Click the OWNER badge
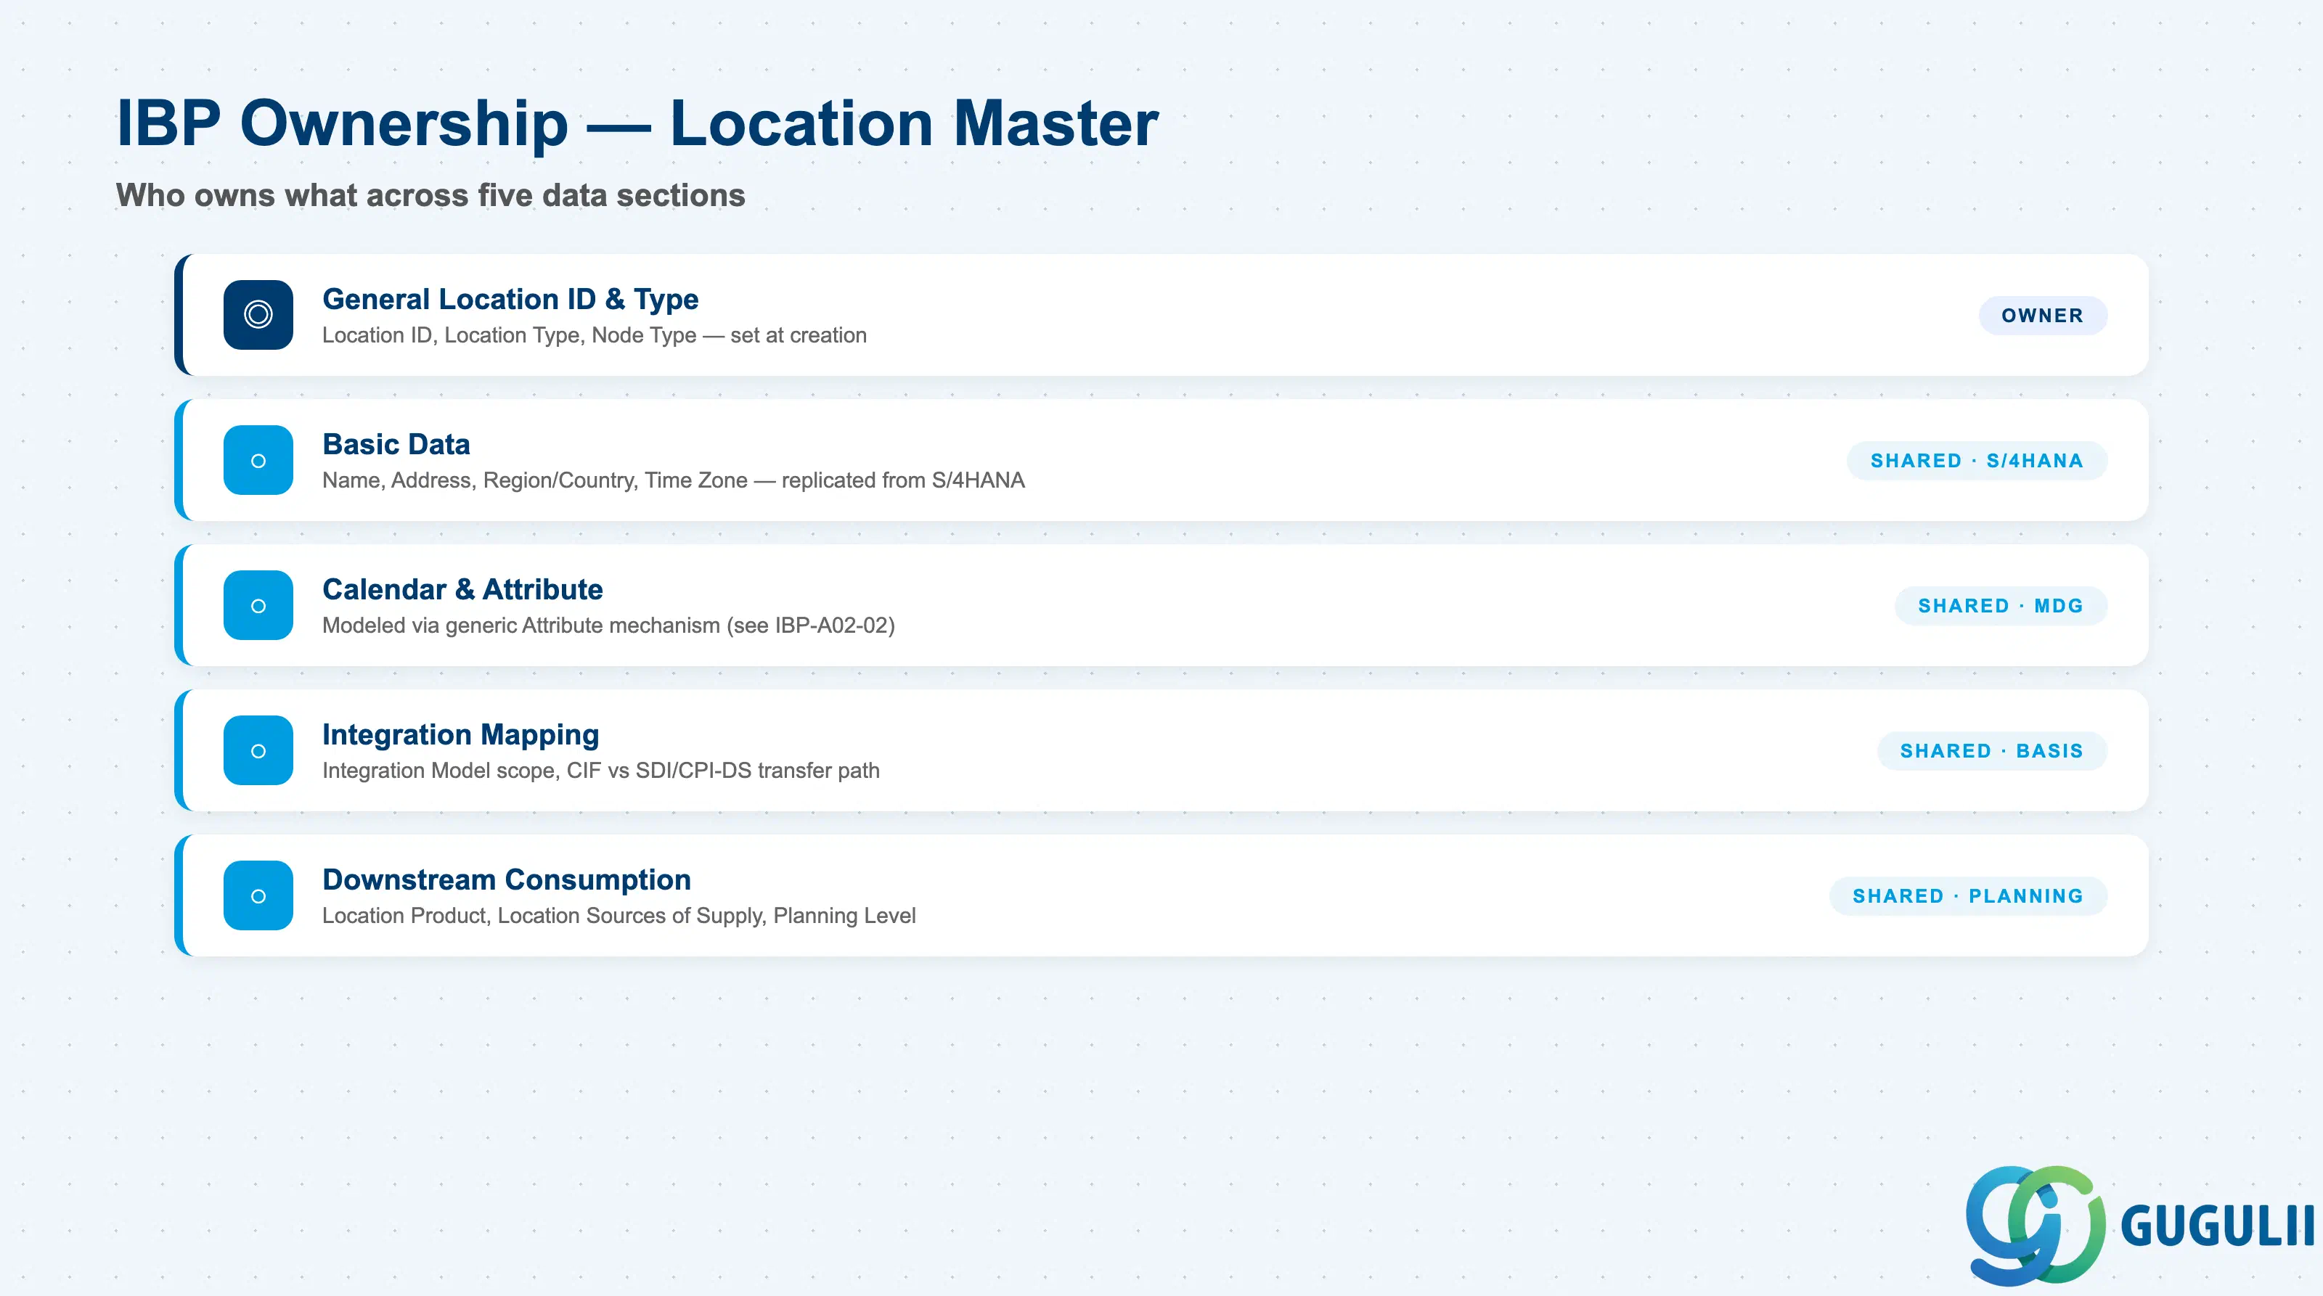The image size is (2323, 1296). pyautogui.click(x=2043, y=316)
